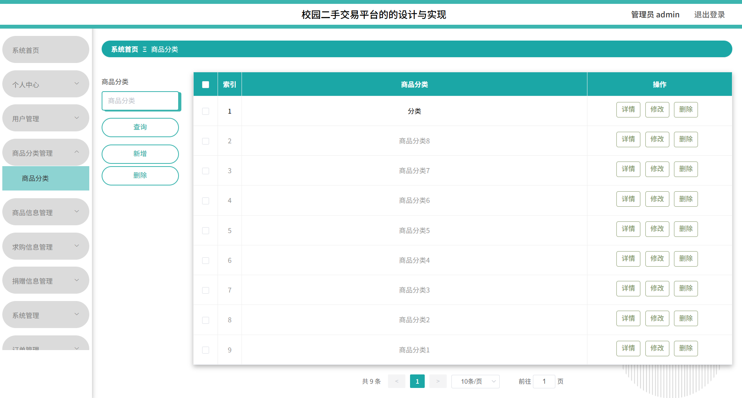Open the 10条/页 page size dropdown

(475, 381)
